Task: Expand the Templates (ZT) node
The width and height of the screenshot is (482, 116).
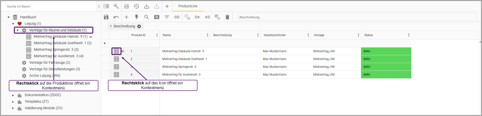Action: tap(13, 102)
